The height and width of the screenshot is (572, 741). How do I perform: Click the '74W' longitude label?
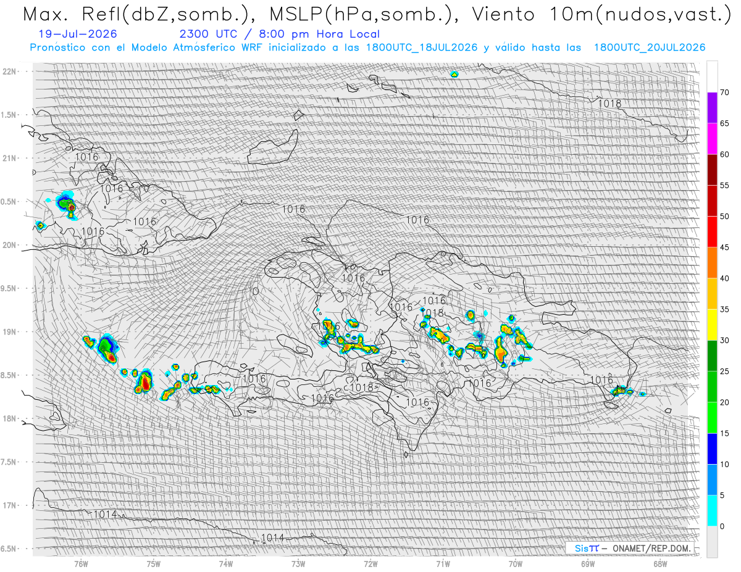(x=226, y=563)
